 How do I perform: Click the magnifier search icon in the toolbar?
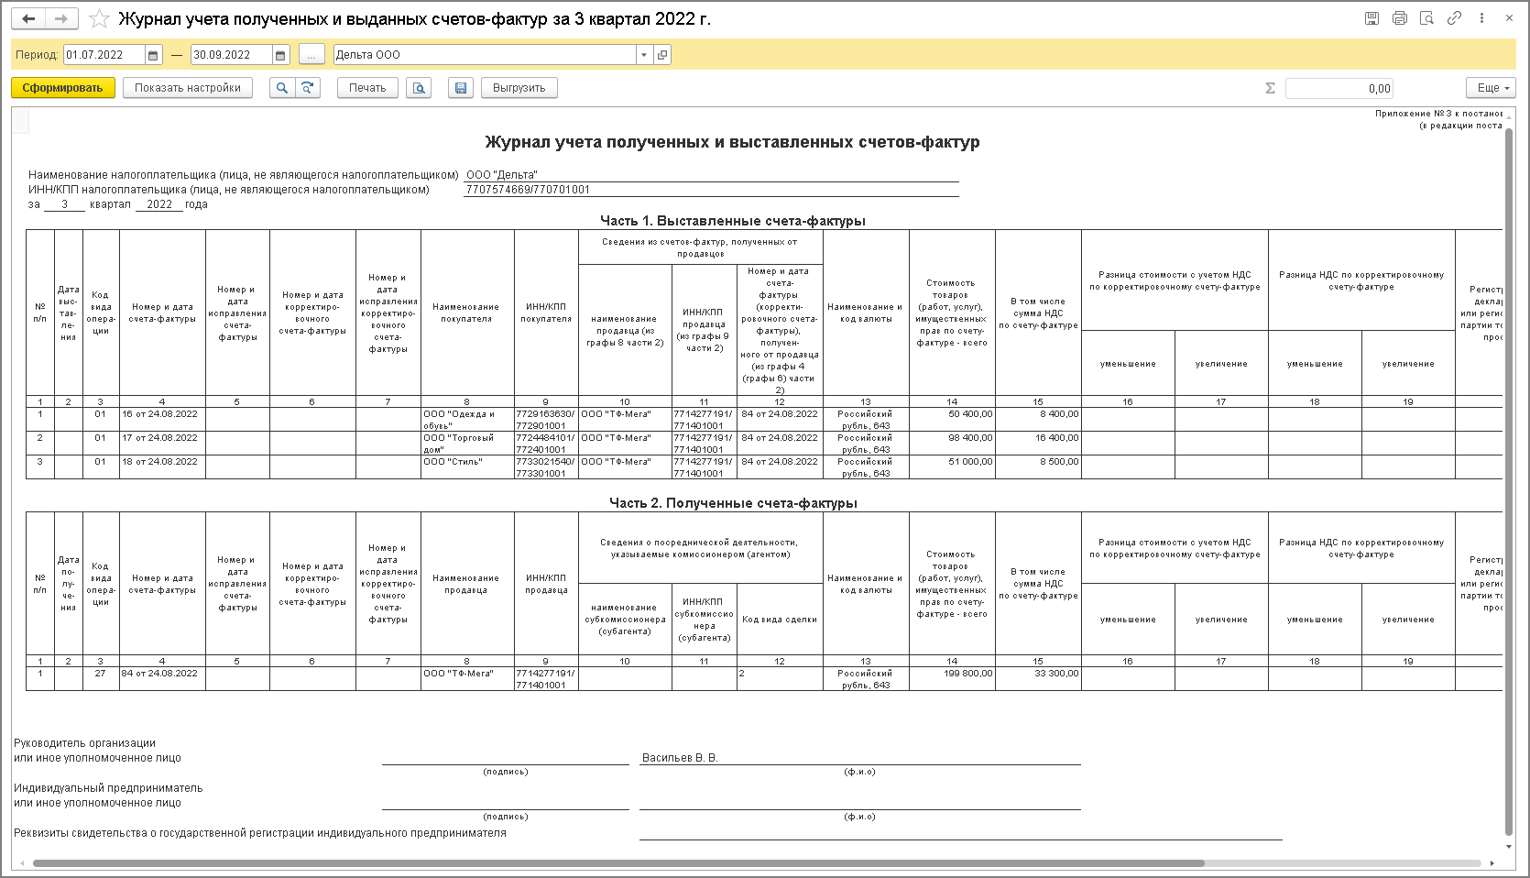coord(281,88)
